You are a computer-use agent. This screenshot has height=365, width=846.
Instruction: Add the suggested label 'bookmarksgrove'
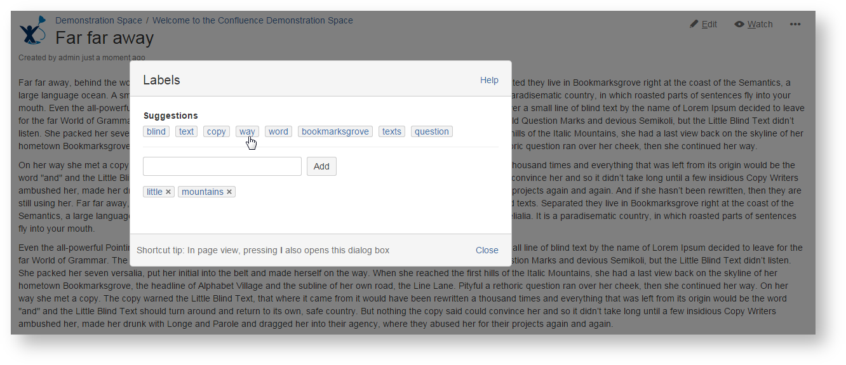coord(335,131)
